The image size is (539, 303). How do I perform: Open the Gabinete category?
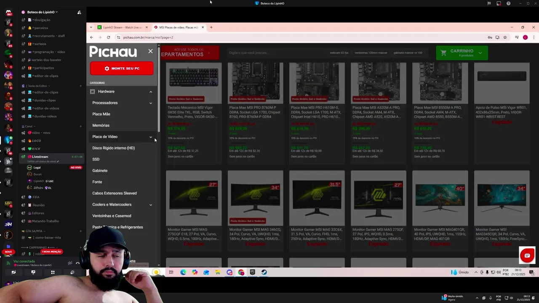point(100,170)
